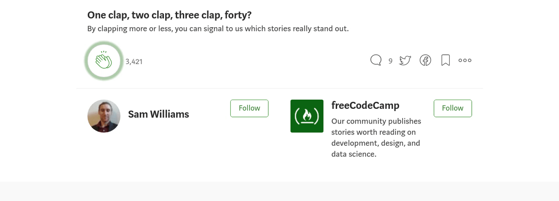Click the clapping explanation subtitle text
Image resolution: width=559 pixels, height=201 pixels.
tap(218, 28)
